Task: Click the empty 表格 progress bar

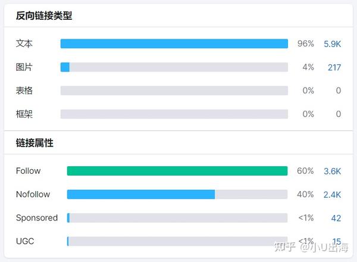Action: [174, 91]
